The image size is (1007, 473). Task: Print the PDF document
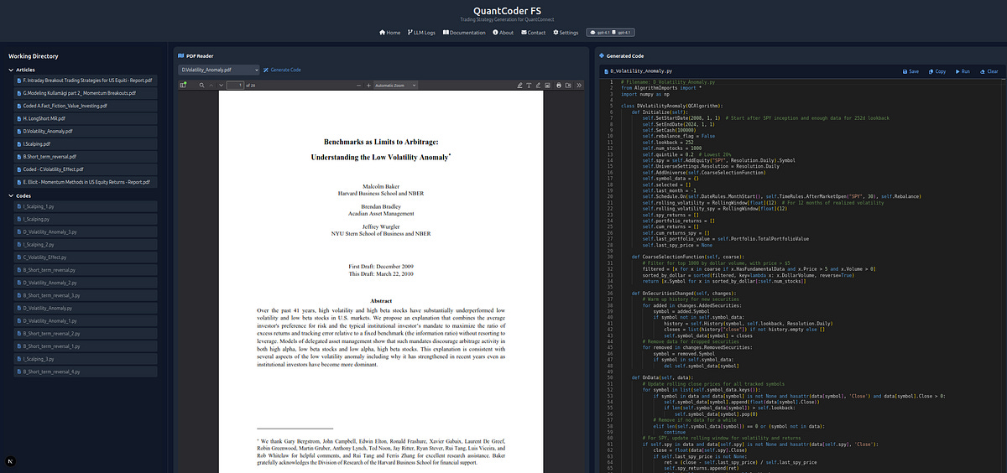(x=559, y=85)
